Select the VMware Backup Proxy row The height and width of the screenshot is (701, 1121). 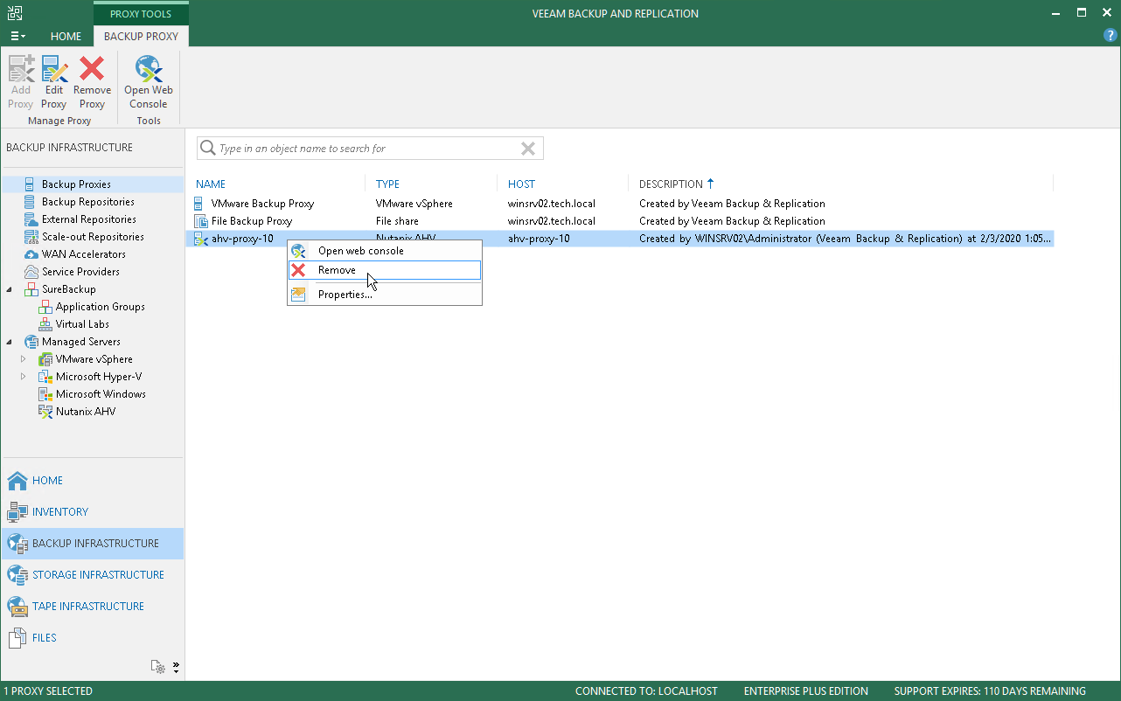619,204
